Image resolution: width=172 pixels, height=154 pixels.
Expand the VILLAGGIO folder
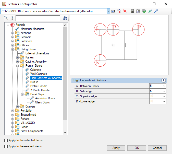click(13, 123)
